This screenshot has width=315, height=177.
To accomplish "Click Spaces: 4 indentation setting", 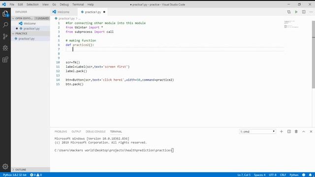I will pos(259,175).
